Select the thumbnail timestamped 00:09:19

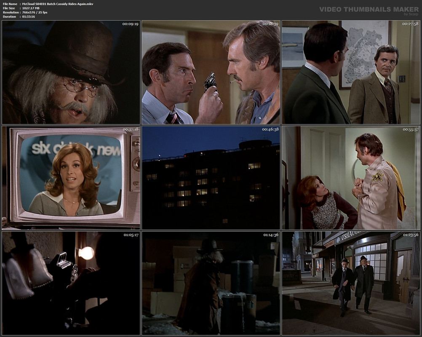point(71,72)
